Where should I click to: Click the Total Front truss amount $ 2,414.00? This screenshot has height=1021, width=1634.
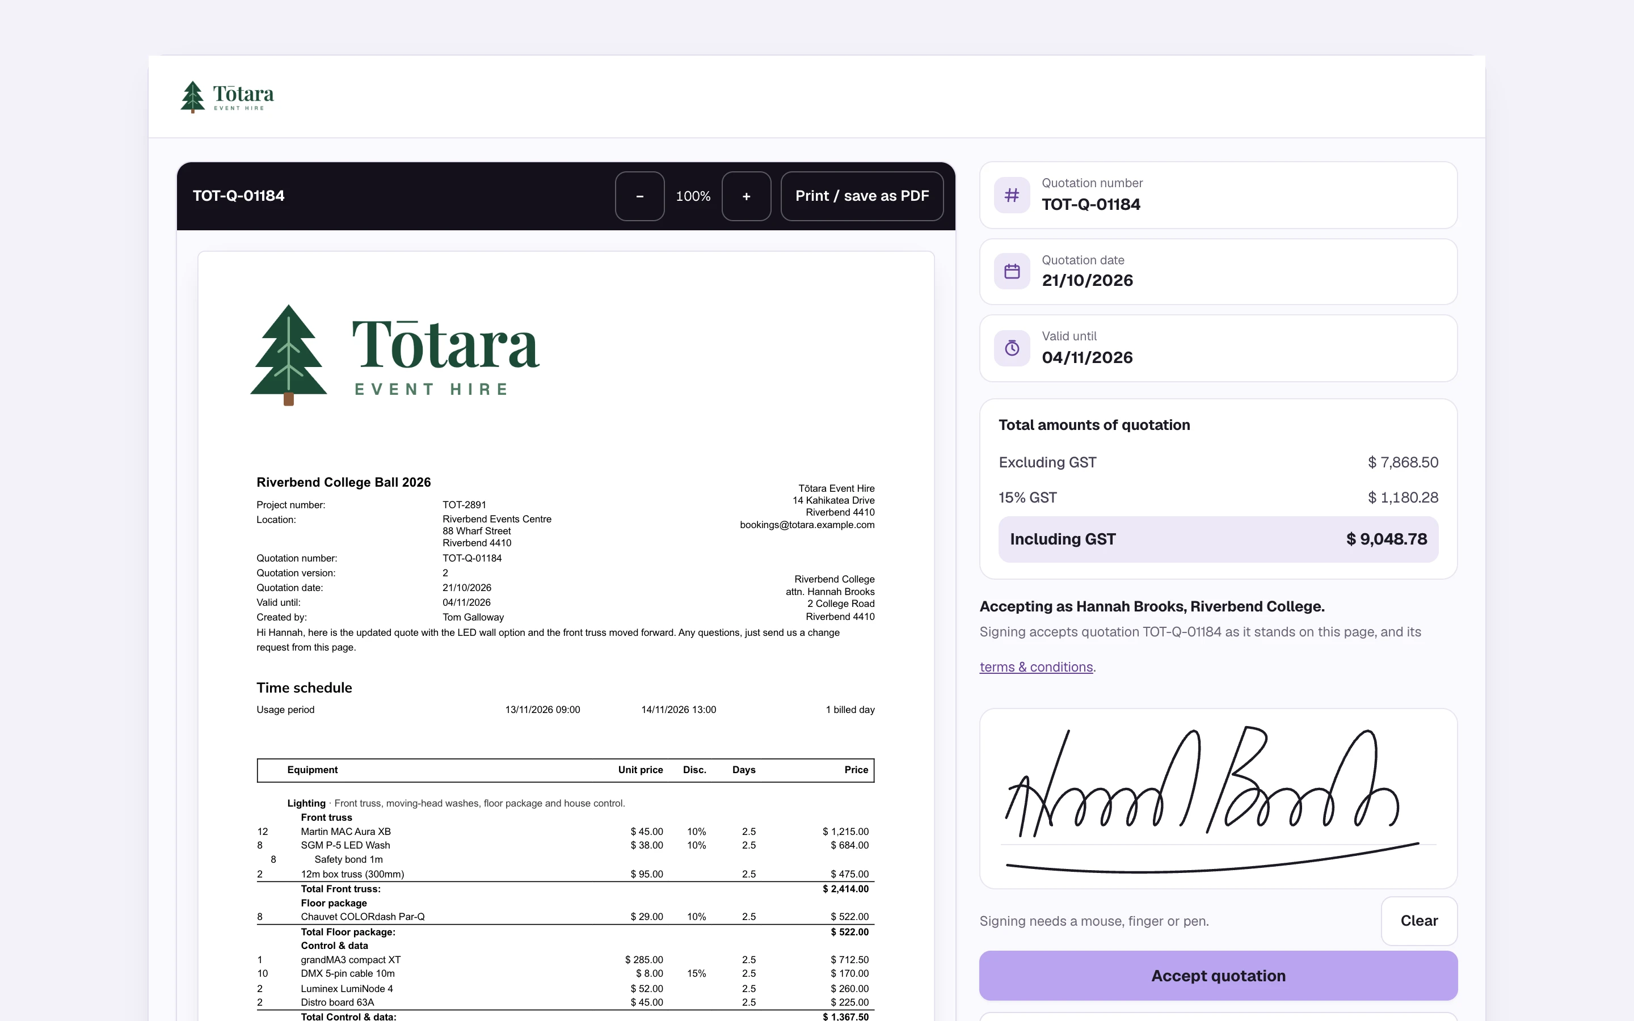coord(845,889)
